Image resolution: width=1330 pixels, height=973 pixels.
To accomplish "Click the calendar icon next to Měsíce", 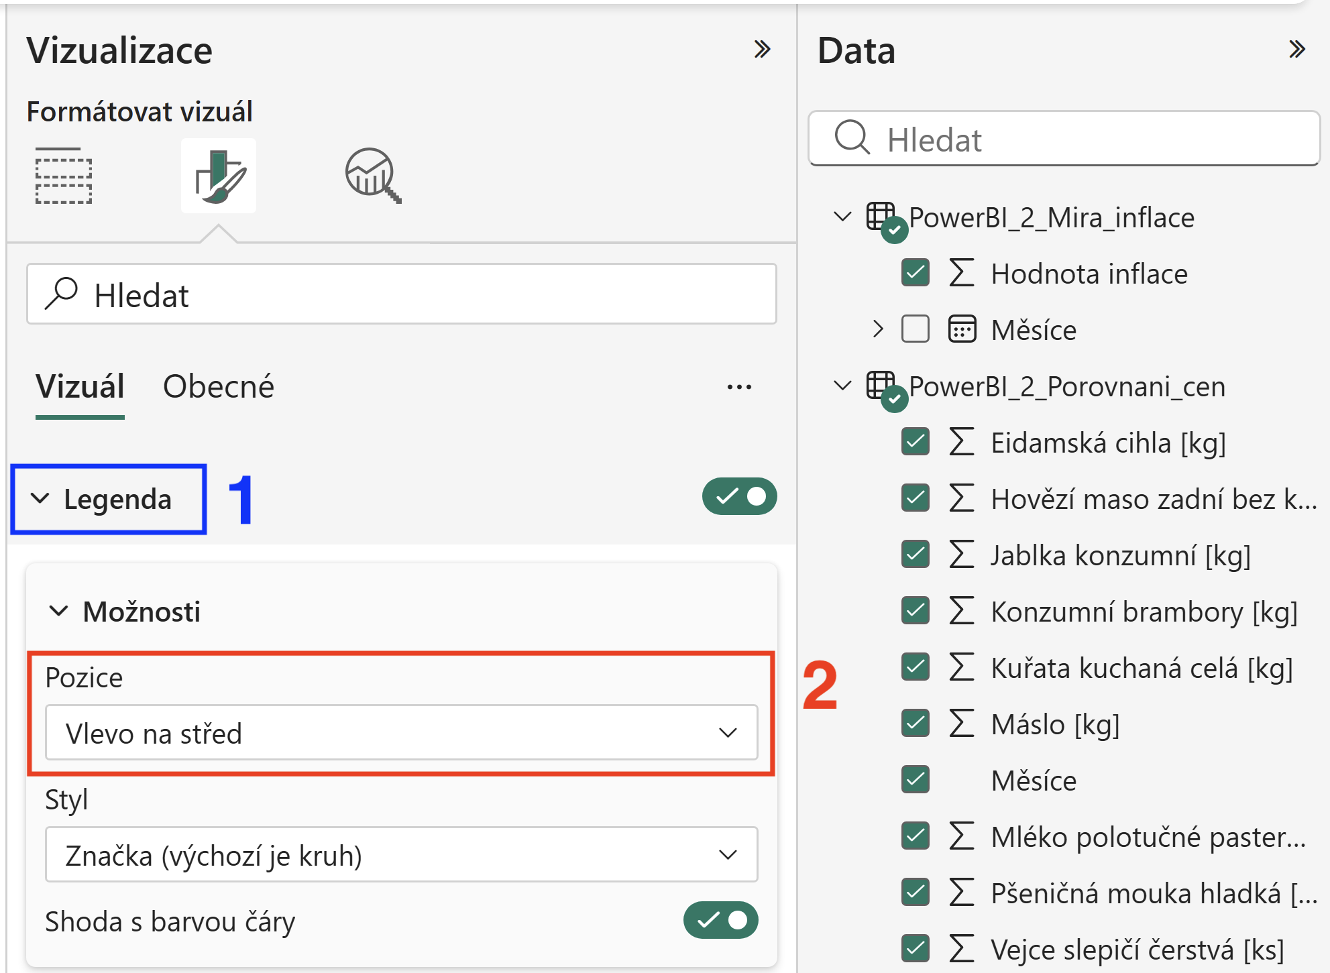I will (x=962, y=329).
